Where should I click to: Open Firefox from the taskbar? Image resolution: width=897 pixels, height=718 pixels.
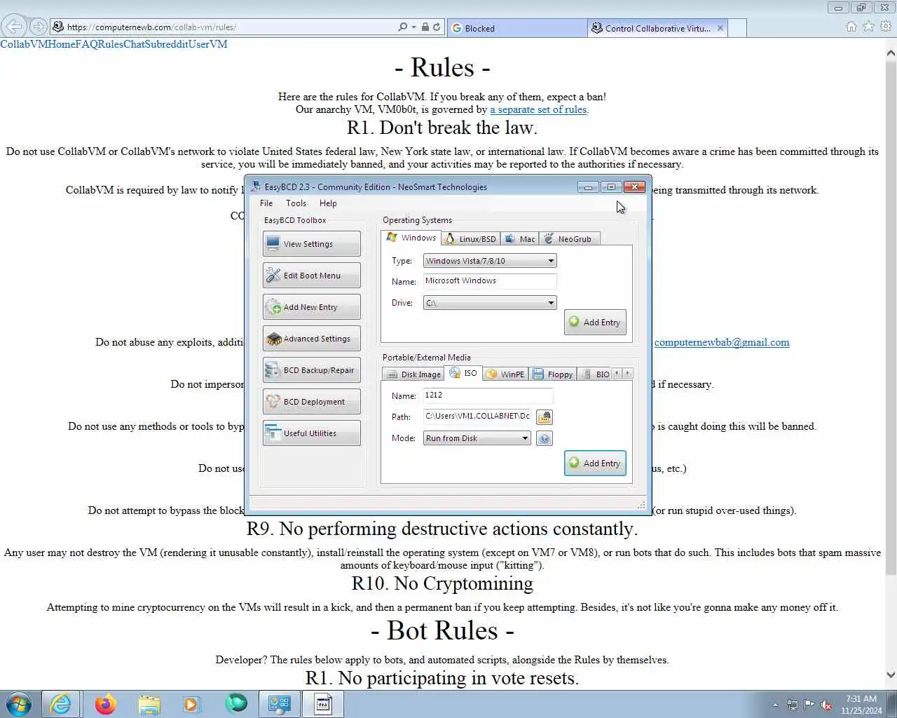[105, 704]
